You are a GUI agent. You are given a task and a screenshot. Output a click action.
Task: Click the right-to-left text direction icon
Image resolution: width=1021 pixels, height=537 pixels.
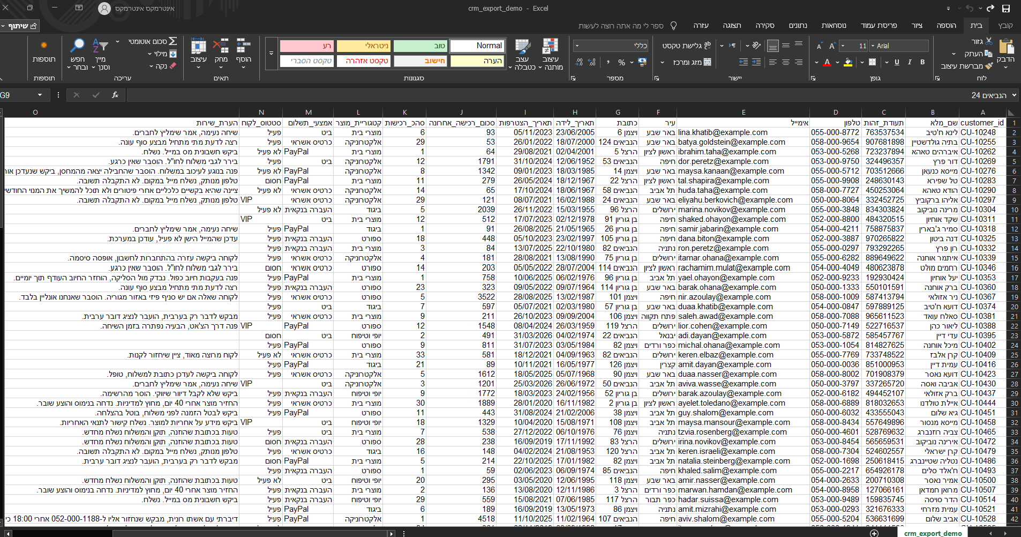click(x=732, y=46)
